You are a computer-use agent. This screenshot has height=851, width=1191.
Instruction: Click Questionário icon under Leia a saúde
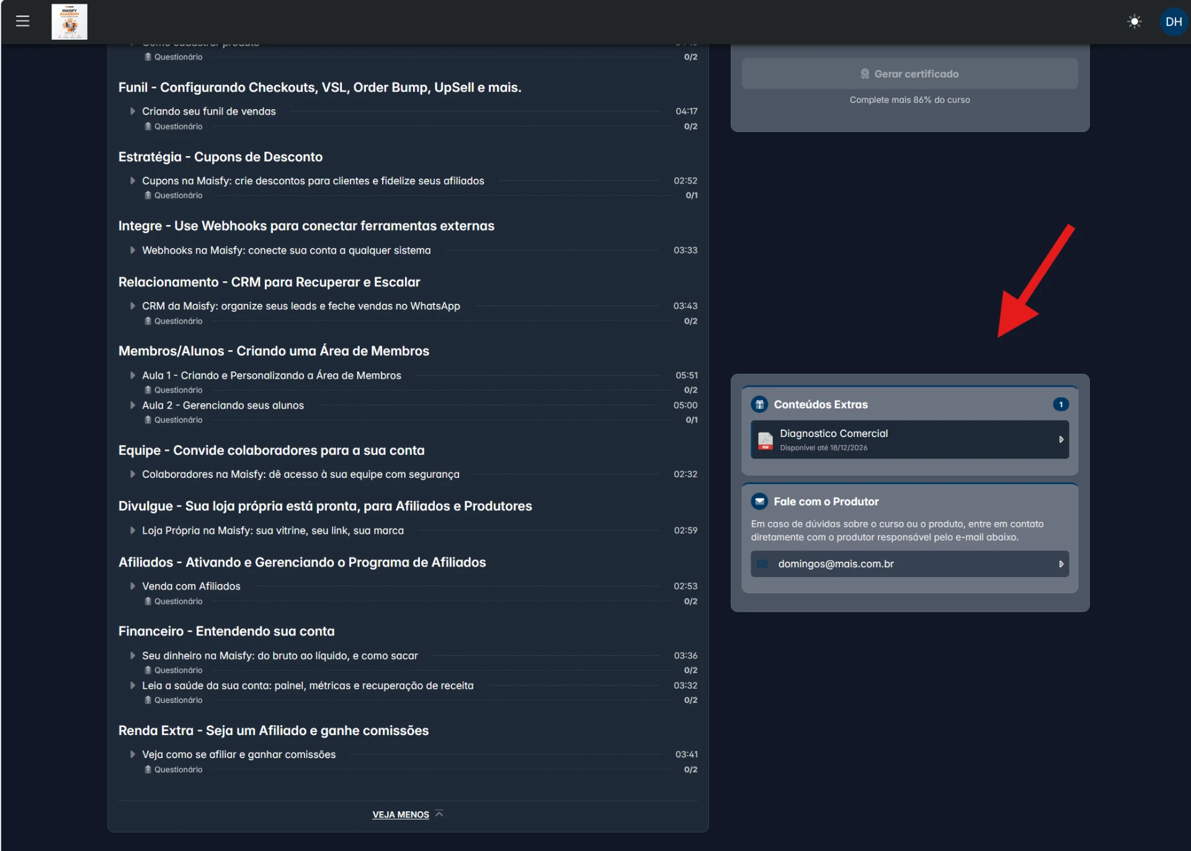tap(148, 700)
